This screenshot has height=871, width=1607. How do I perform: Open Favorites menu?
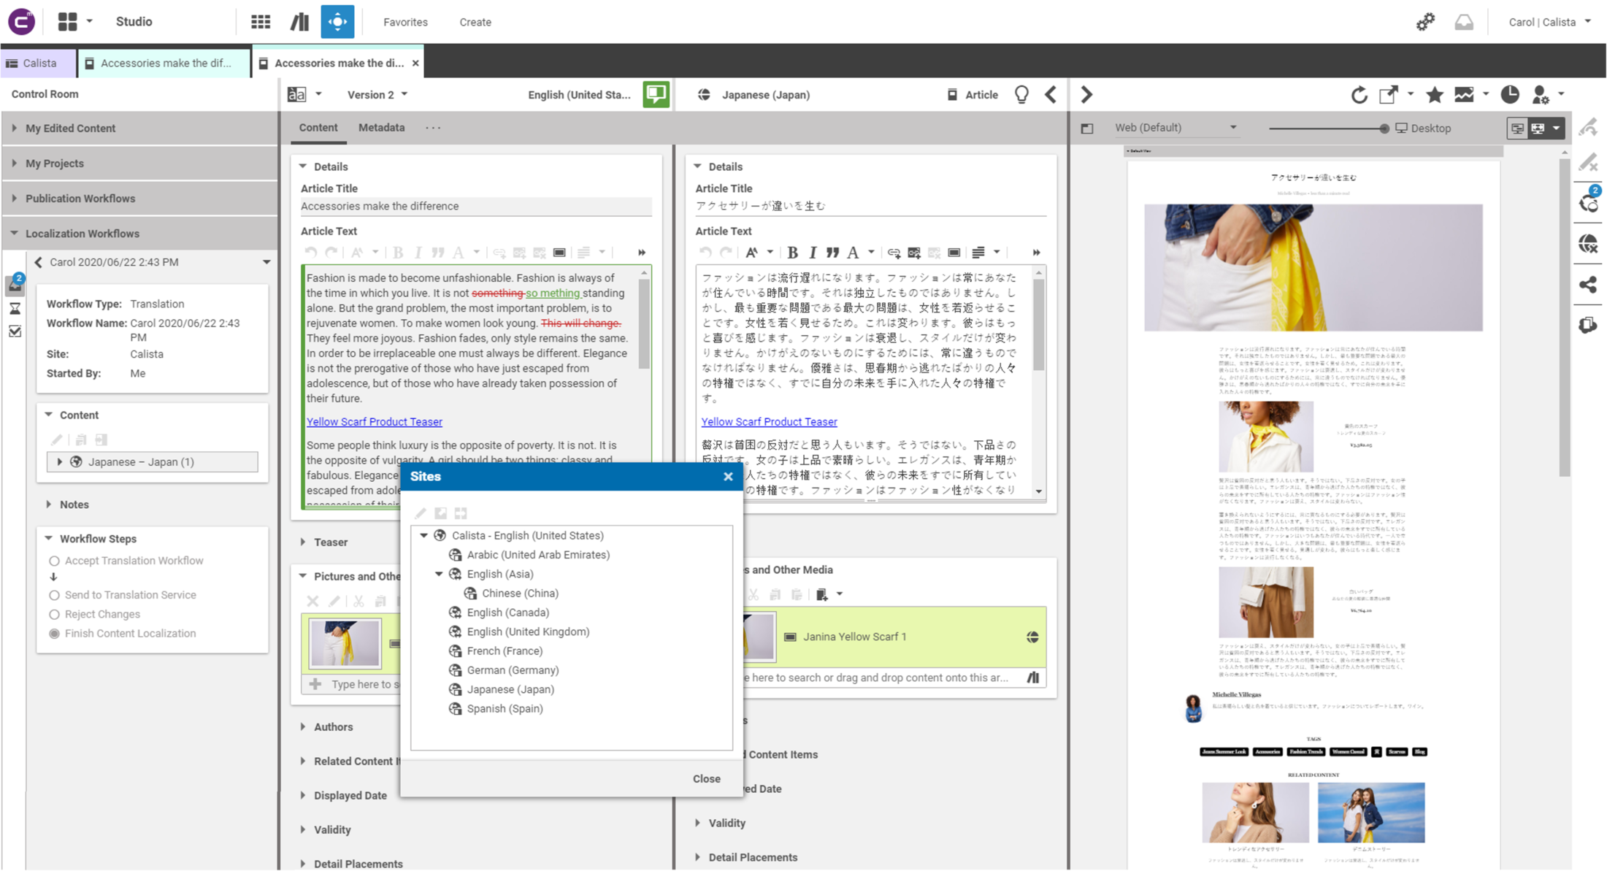tap(405, 22)
